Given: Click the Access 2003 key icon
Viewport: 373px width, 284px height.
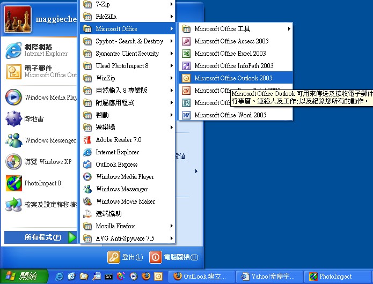Looking at the screenshot, I should (x=186, y=41).
